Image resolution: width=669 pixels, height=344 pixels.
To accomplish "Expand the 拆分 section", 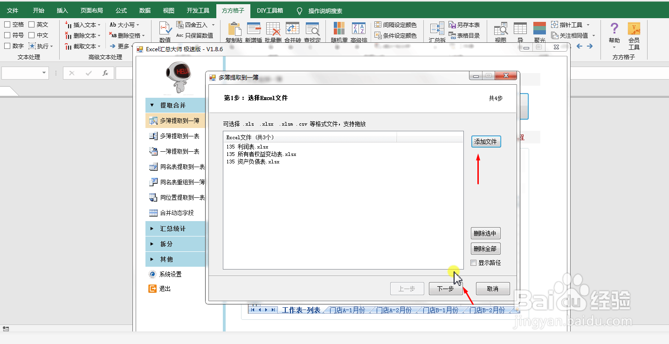I will pos(152,244).
